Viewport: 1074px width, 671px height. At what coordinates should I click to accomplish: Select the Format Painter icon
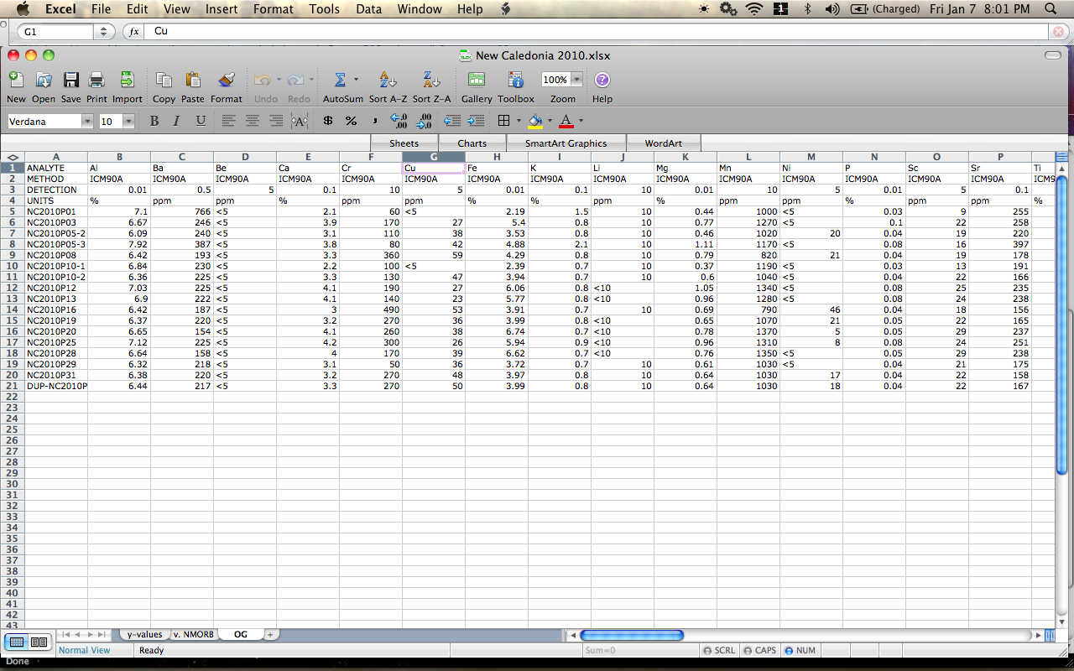(226, 80)
